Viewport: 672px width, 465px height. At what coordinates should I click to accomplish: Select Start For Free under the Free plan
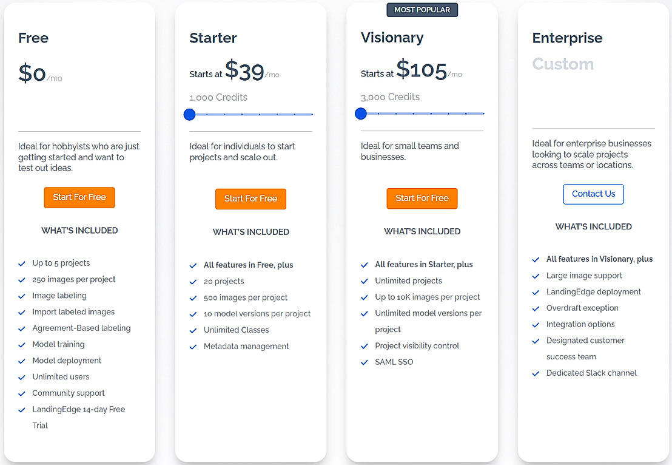click(79, 197)
